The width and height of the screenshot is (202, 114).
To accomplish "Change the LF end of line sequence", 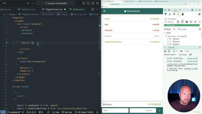I will point(48,112).
